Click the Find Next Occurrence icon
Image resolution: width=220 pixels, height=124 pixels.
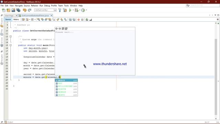46,20
